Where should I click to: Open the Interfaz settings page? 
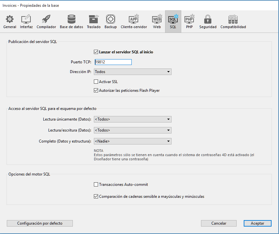[x=26, y=19]
